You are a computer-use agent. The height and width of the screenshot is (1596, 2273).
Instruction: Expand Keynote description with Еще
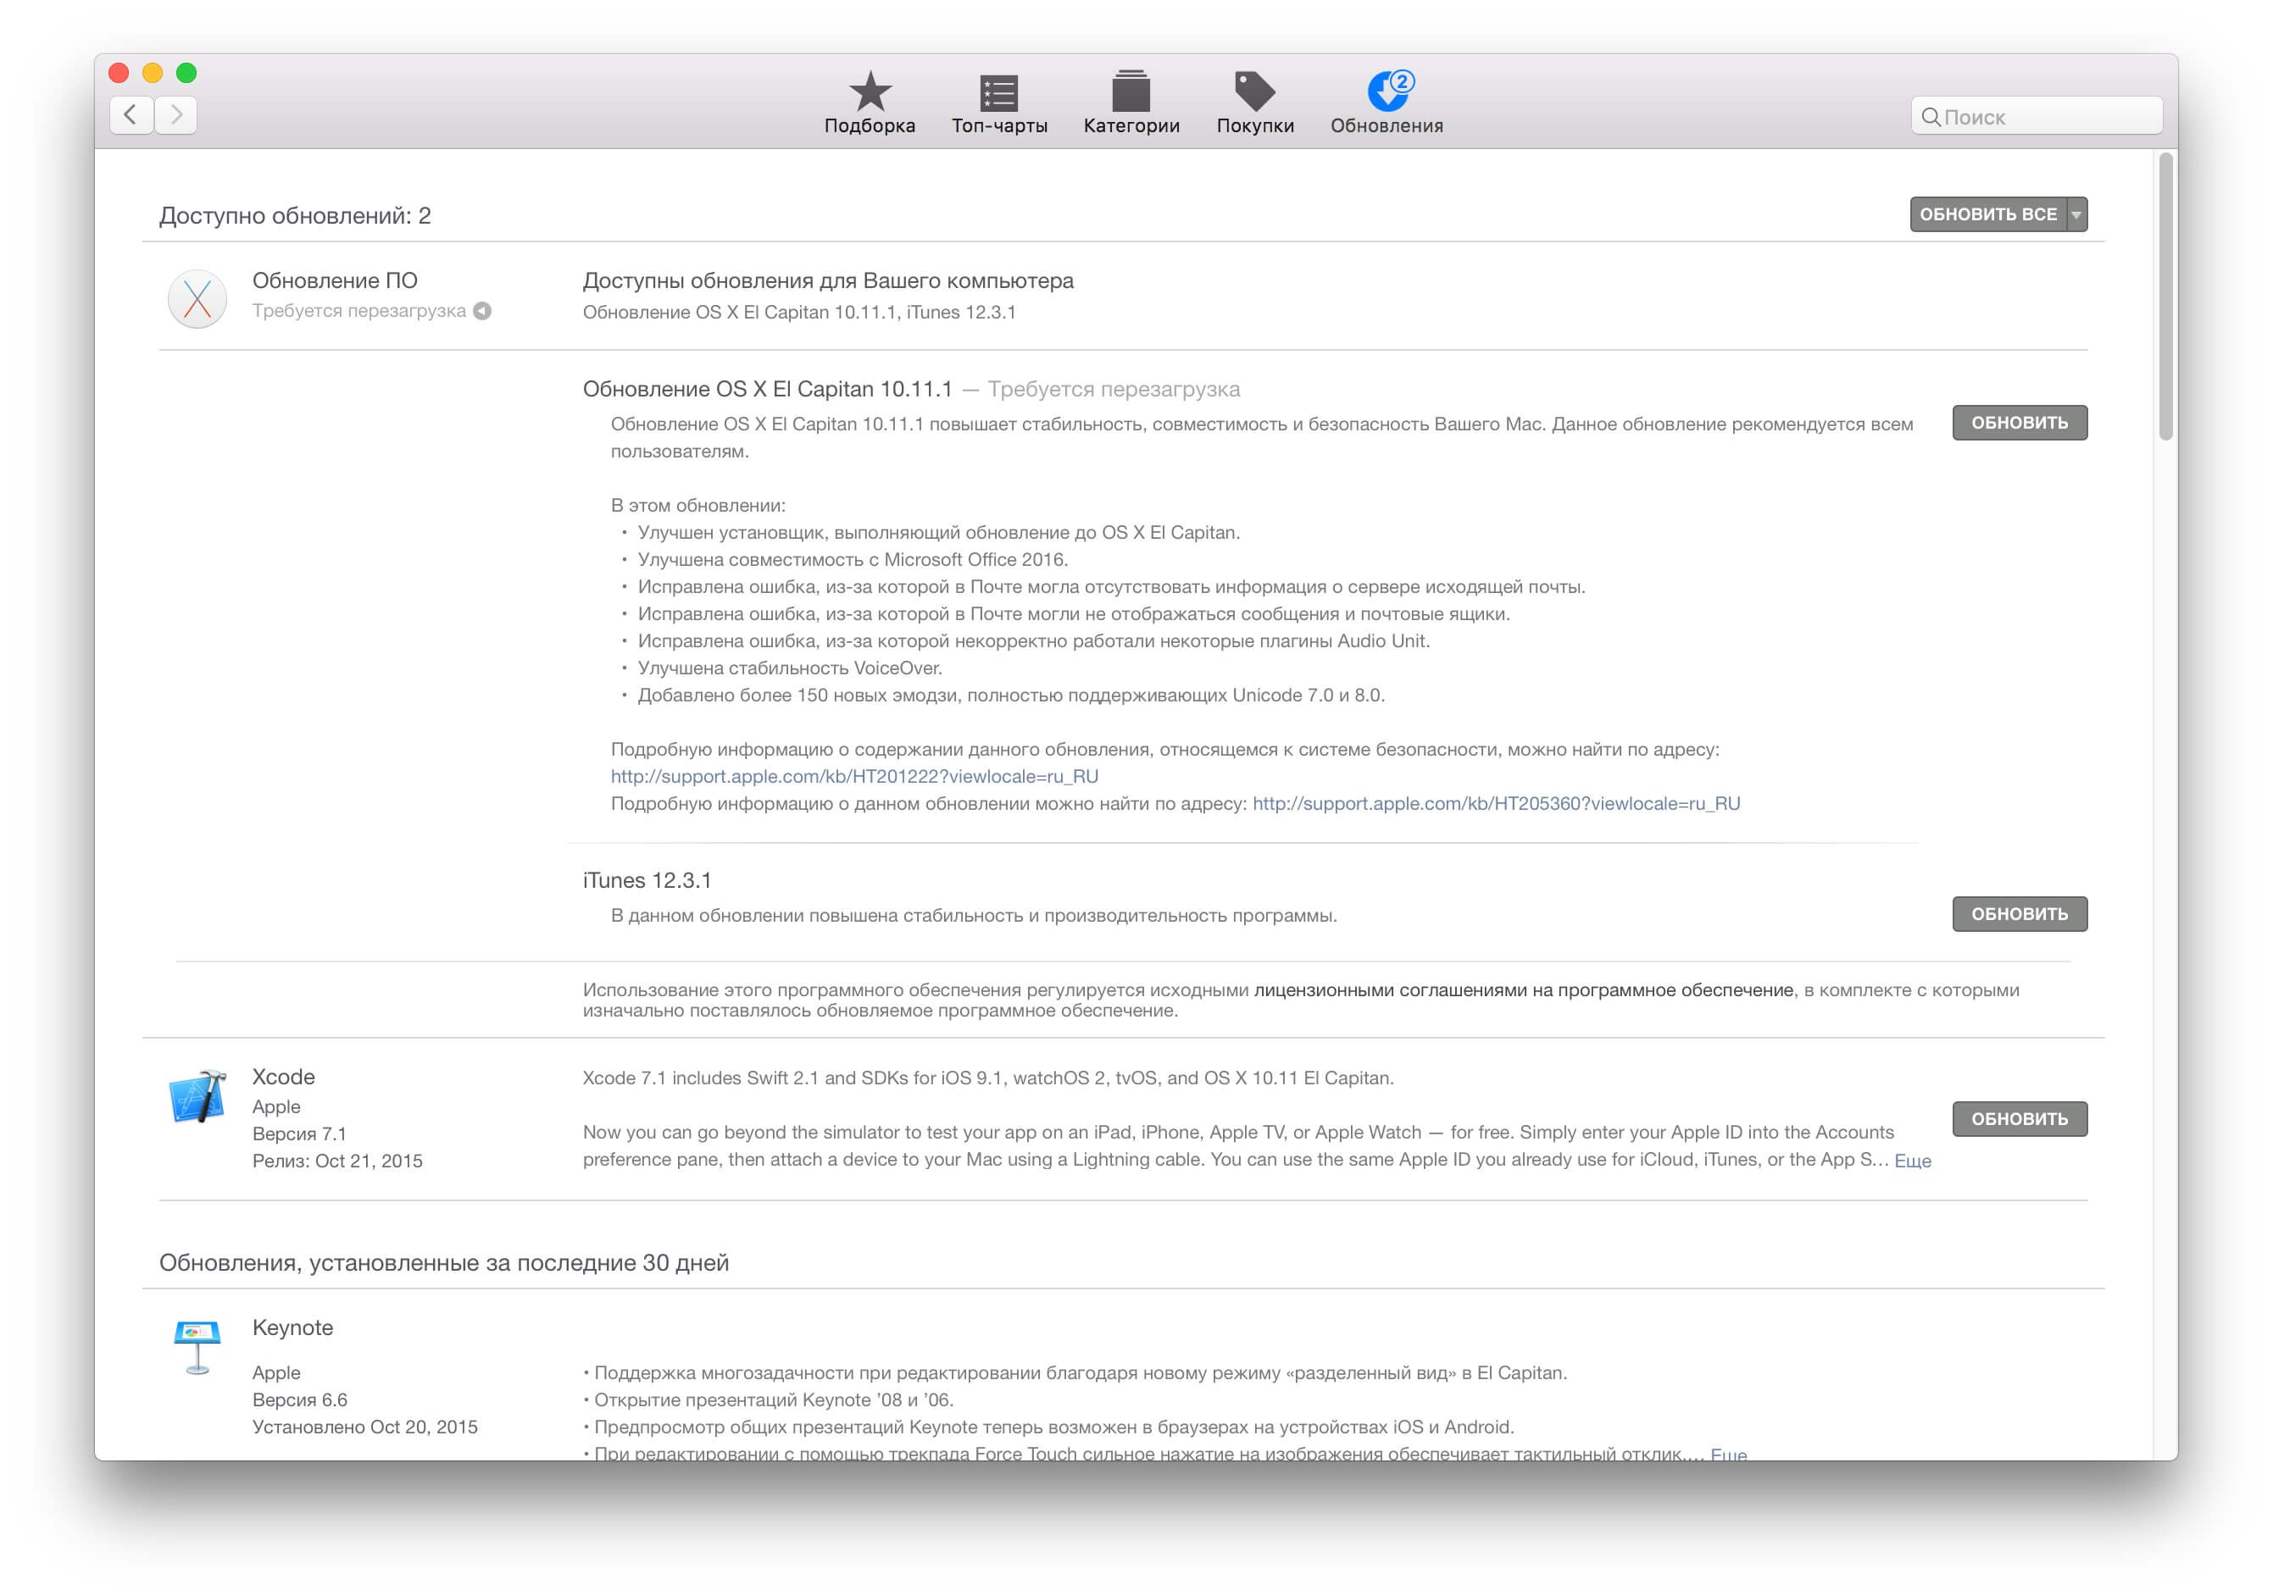pos(1729,1453)
